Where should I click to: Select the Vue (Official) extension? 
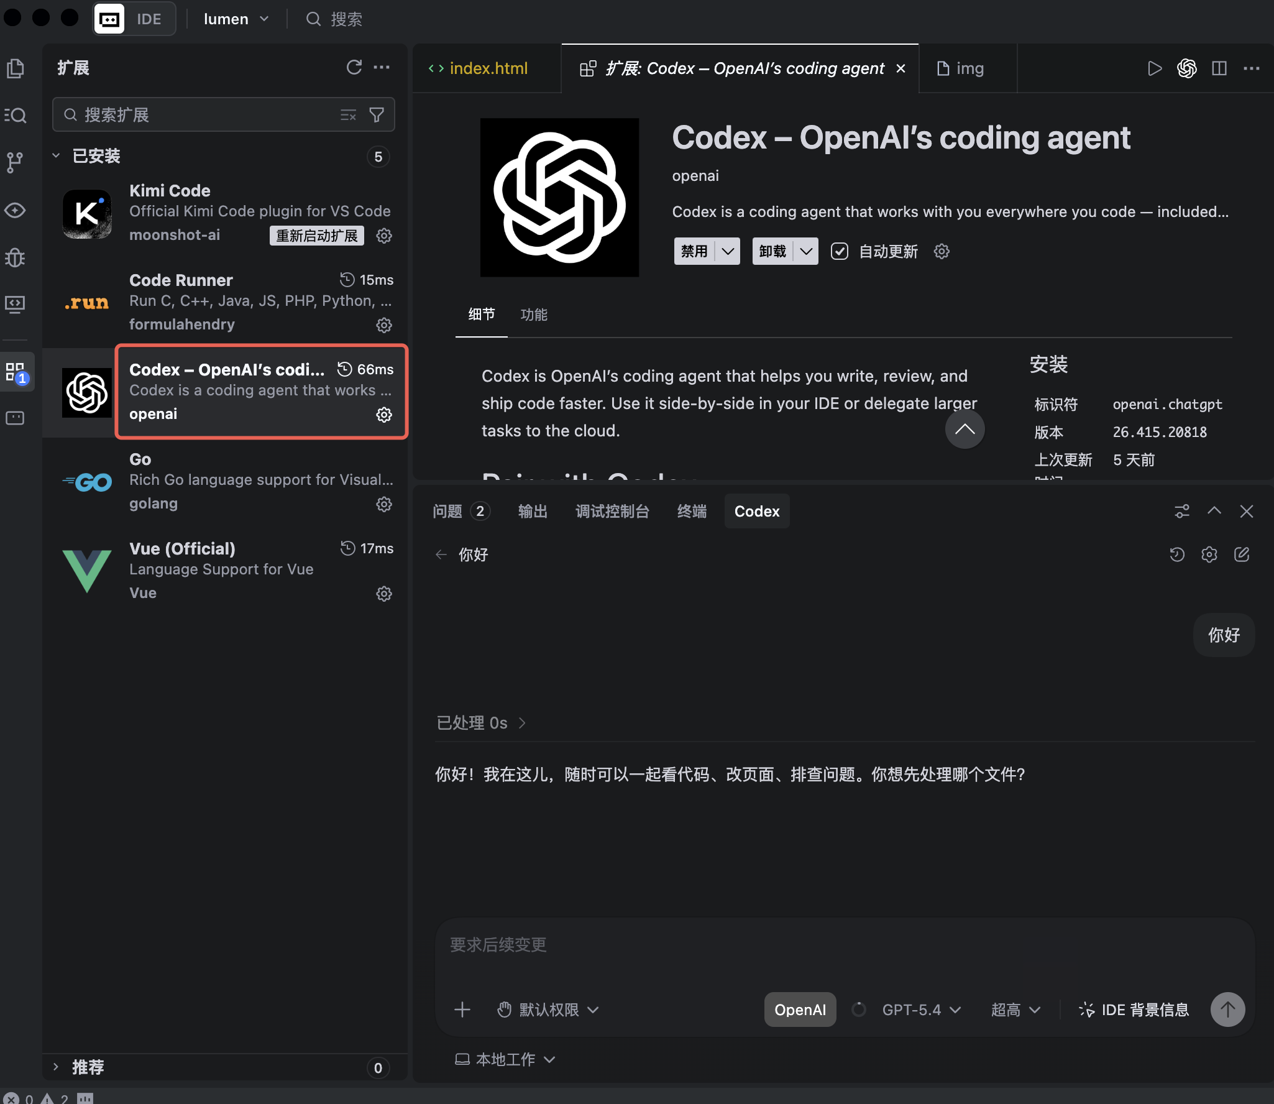pyautogui.click(x=225, y=571)
